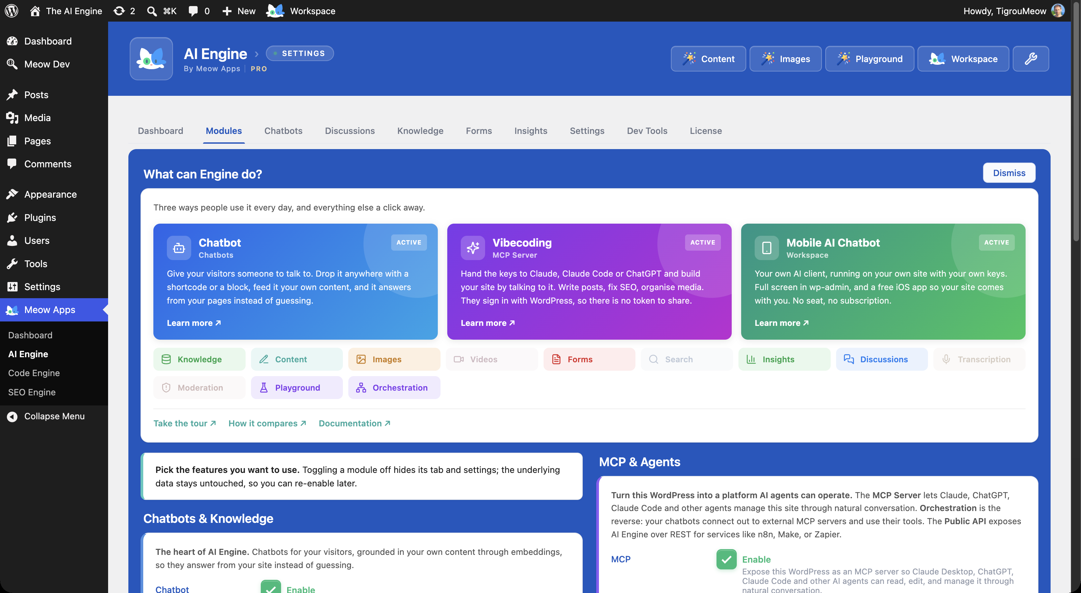Screen dimensions: 1081x593
Task: Open Tools in the sidebar
Action: coord(54,263)
